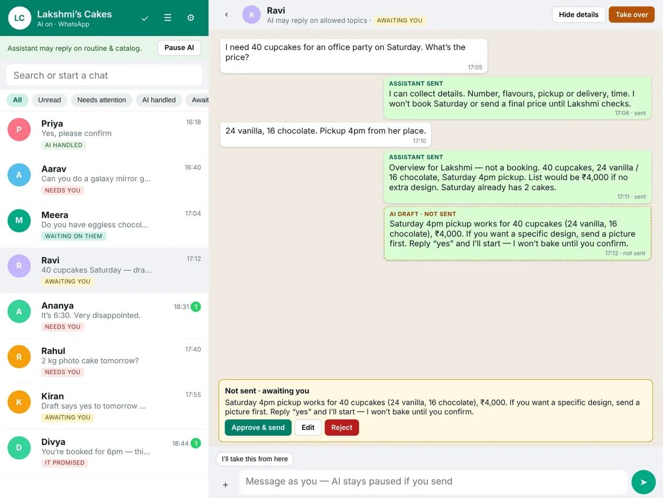This screenshot has height=498, width=664.
Task: Open Ananya's "Very disappointed" chat
Action: pyautogui.click(x=104, y=315)
